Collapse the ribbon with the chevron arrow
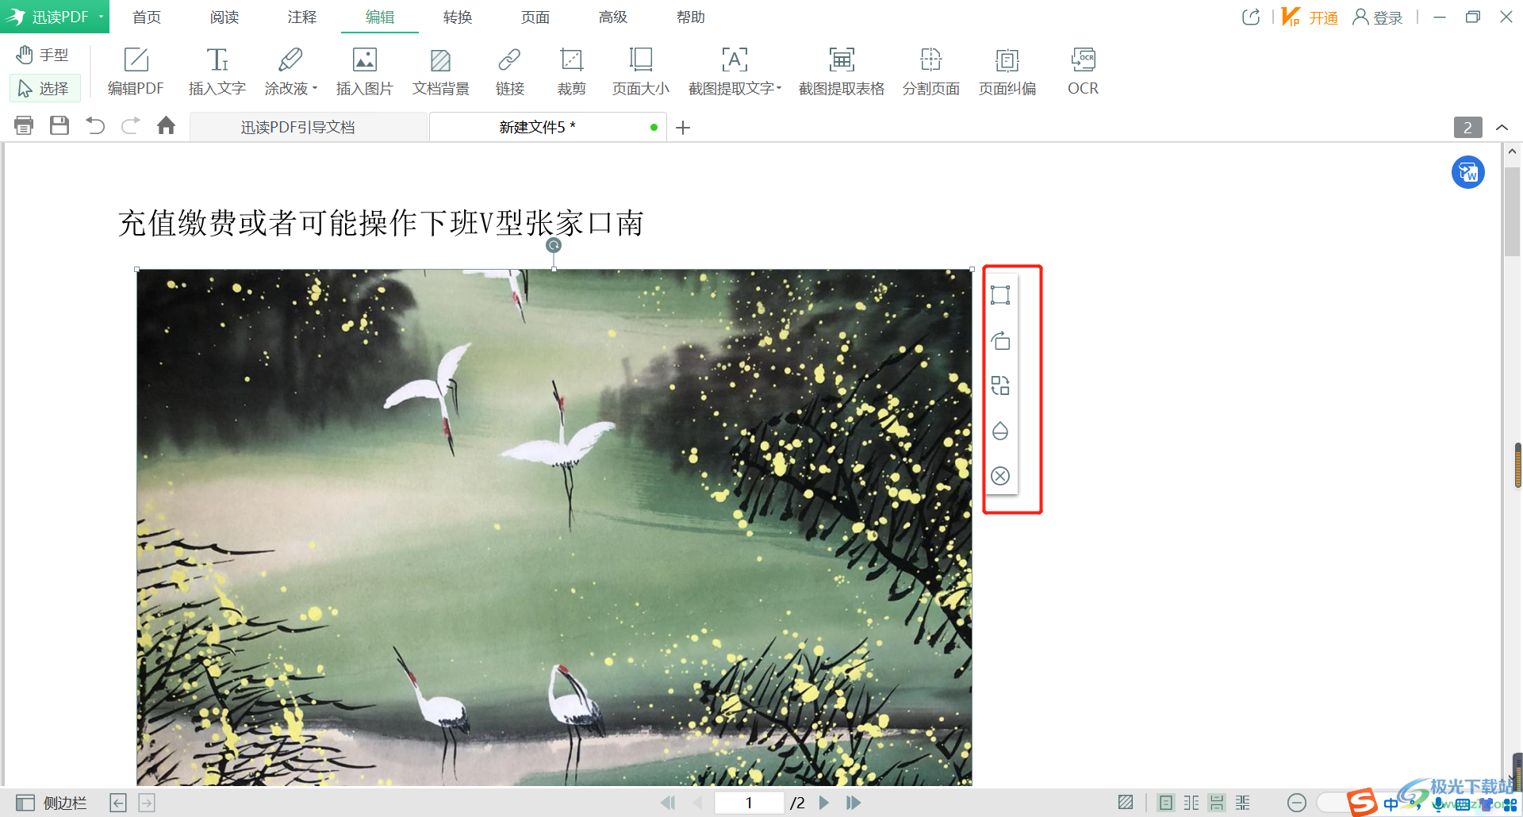 click(1502, 127)
